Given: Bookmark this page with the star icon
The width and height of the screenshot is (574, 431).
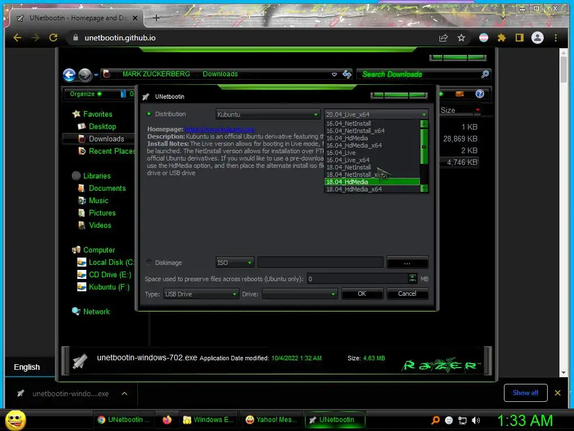Looking at the screenshot, I should pos(461,38).
